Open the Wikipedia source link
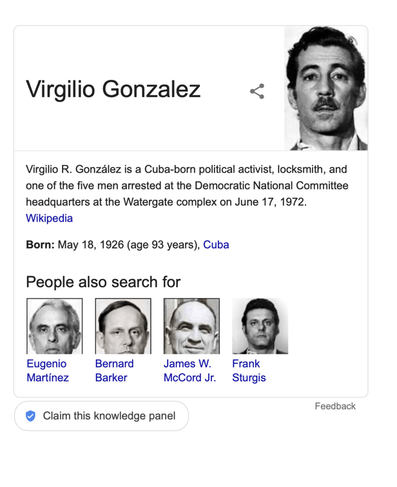Image resolution: width=397 pixels, height=487 pixels. (49, 218)
